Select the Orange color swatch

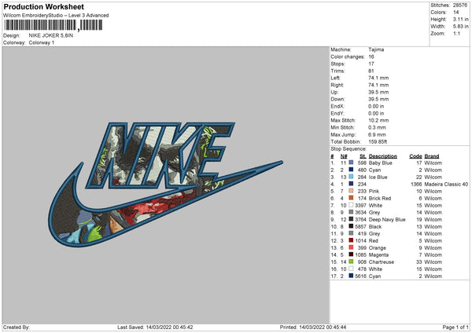(351, 247)
